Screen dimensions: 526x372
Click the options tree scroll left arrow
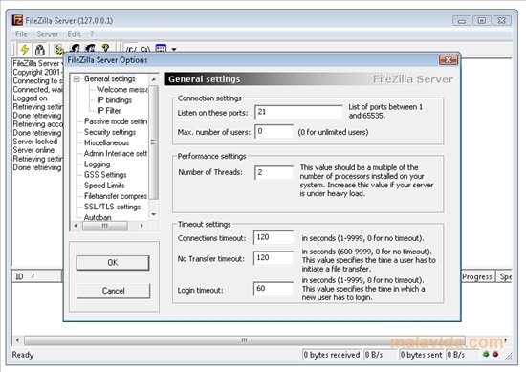76,226
